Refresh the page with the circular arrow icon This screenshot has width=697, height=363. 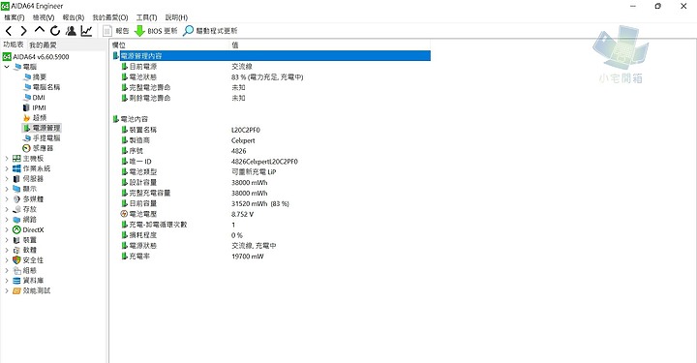pos(55,31)
